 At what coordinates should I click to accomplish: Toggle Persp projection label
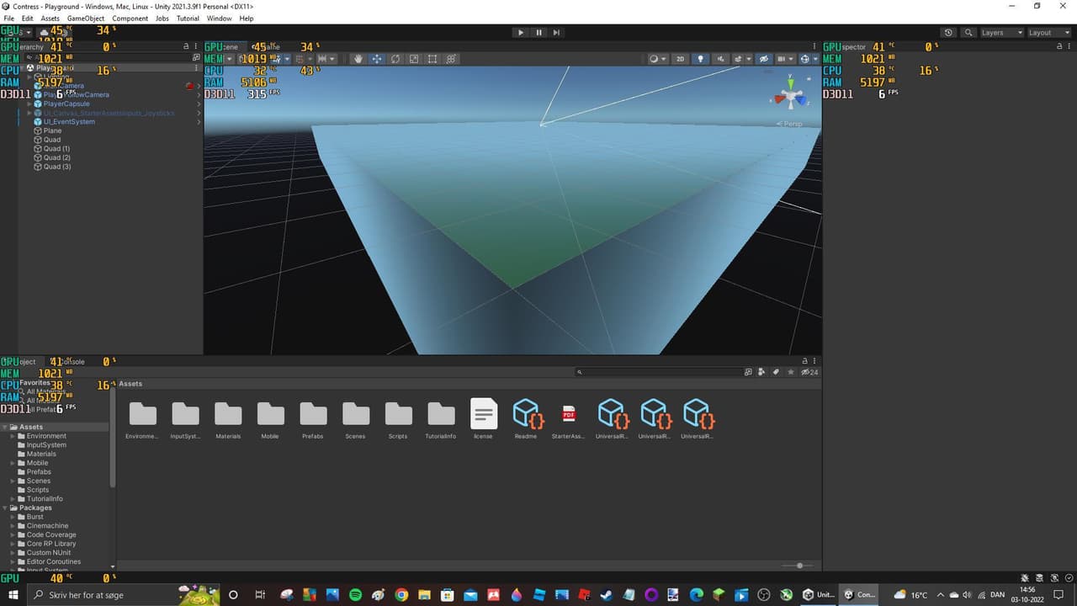[x=791, y=124]
